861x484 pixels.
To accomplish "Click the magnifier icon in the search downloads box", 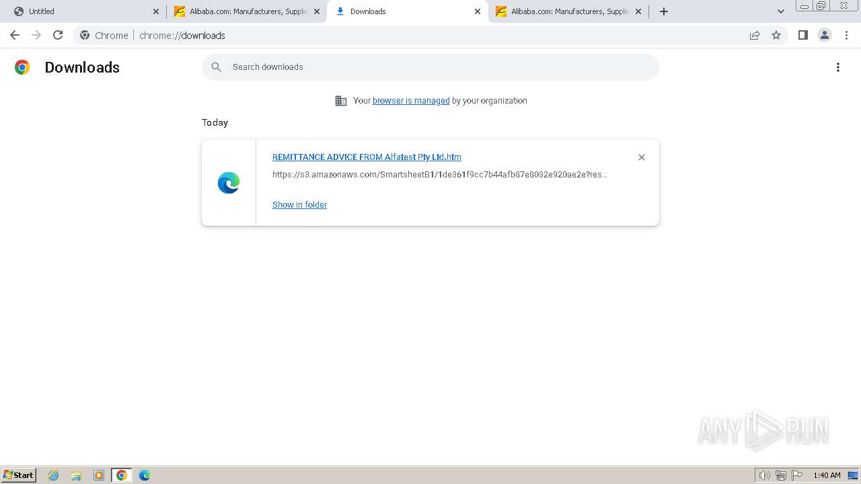I will coord(216,67).
